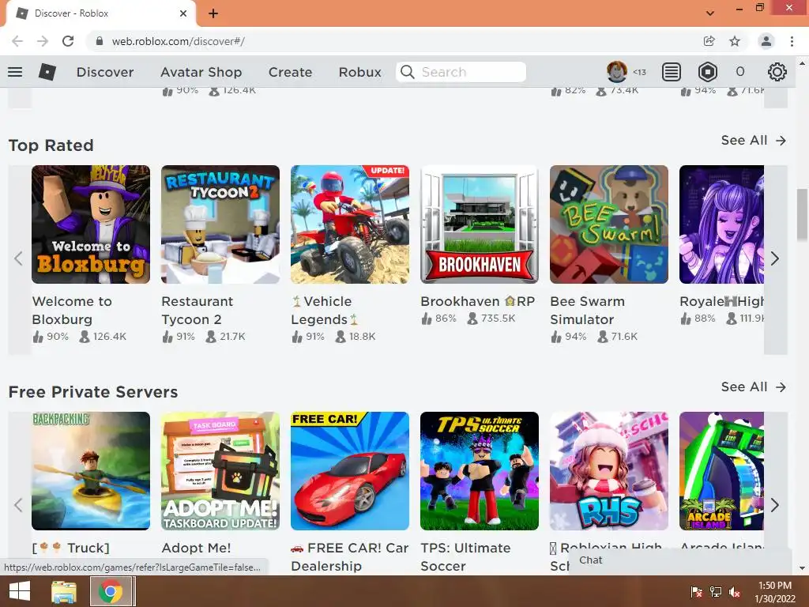Click the Top Rated section heading
Image resolution: width=809 pixels, height=607 pixels.
[x=51, y=145]
